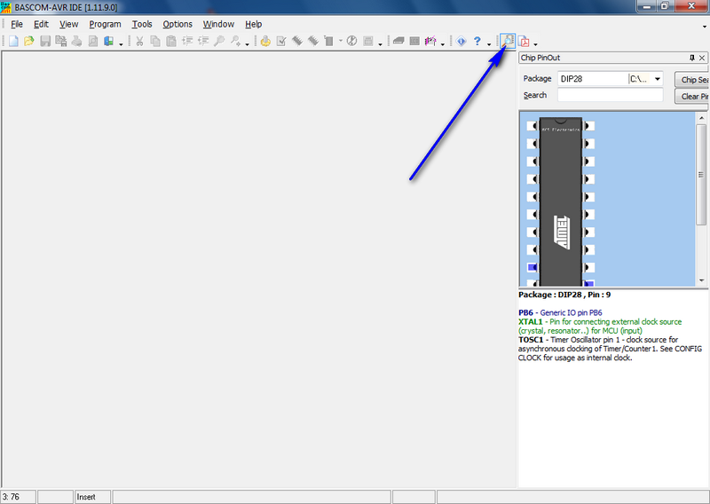Click top-right pin 28 of the chip

(x=589, y=126)
